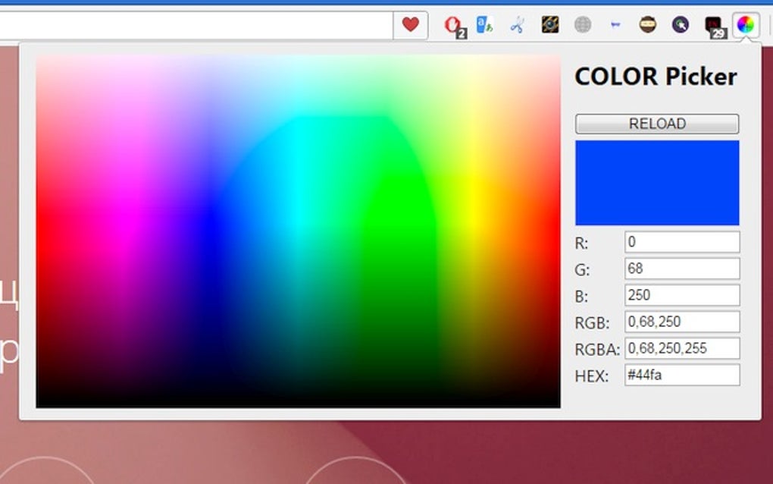
Task: Click the R value input field
Action: point(681,241)
